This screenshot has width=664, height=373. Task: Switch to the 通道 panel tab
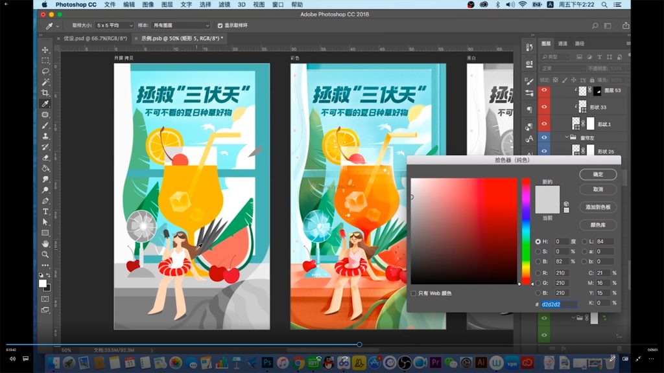pyautogui.click(x=562, y=43)
